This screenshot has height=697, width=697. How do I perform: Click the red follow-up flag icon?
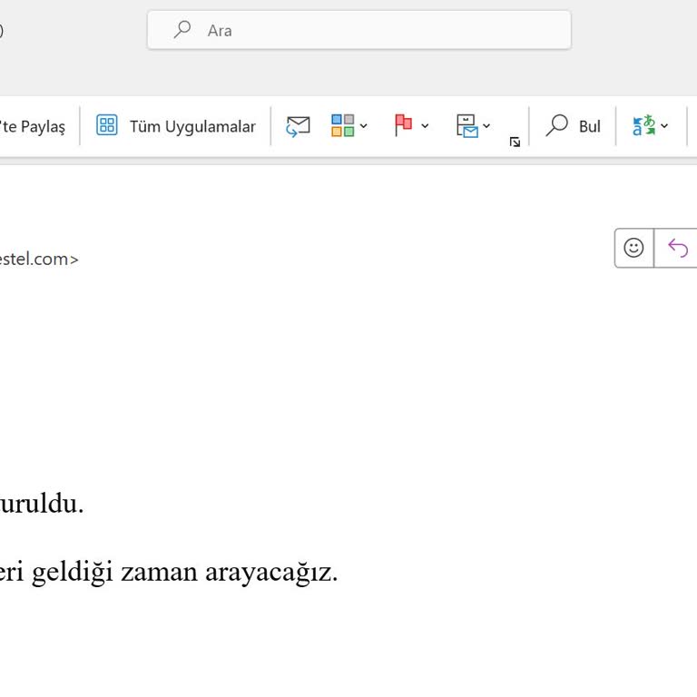coord(403,125)
